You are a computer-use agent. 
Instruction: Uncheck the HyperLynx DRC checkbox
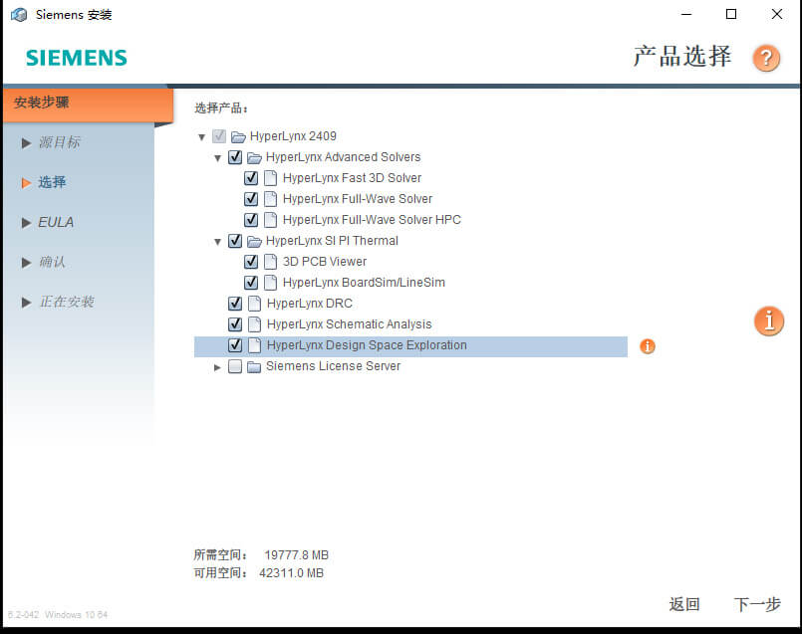coord(235,304)
